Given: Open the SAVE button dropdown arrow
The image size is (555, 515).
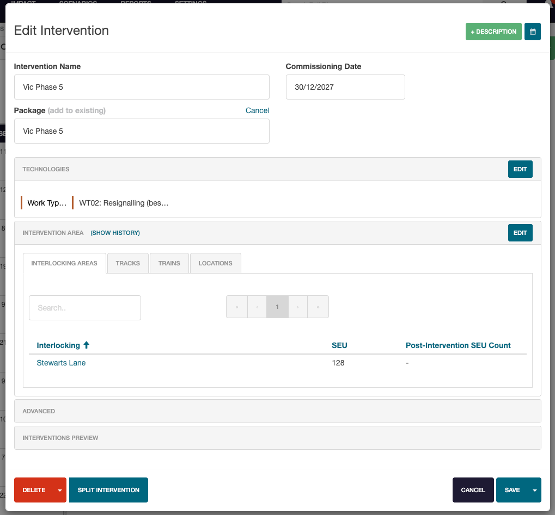Looking at the screenshot, I should click(x=534, y=489).
